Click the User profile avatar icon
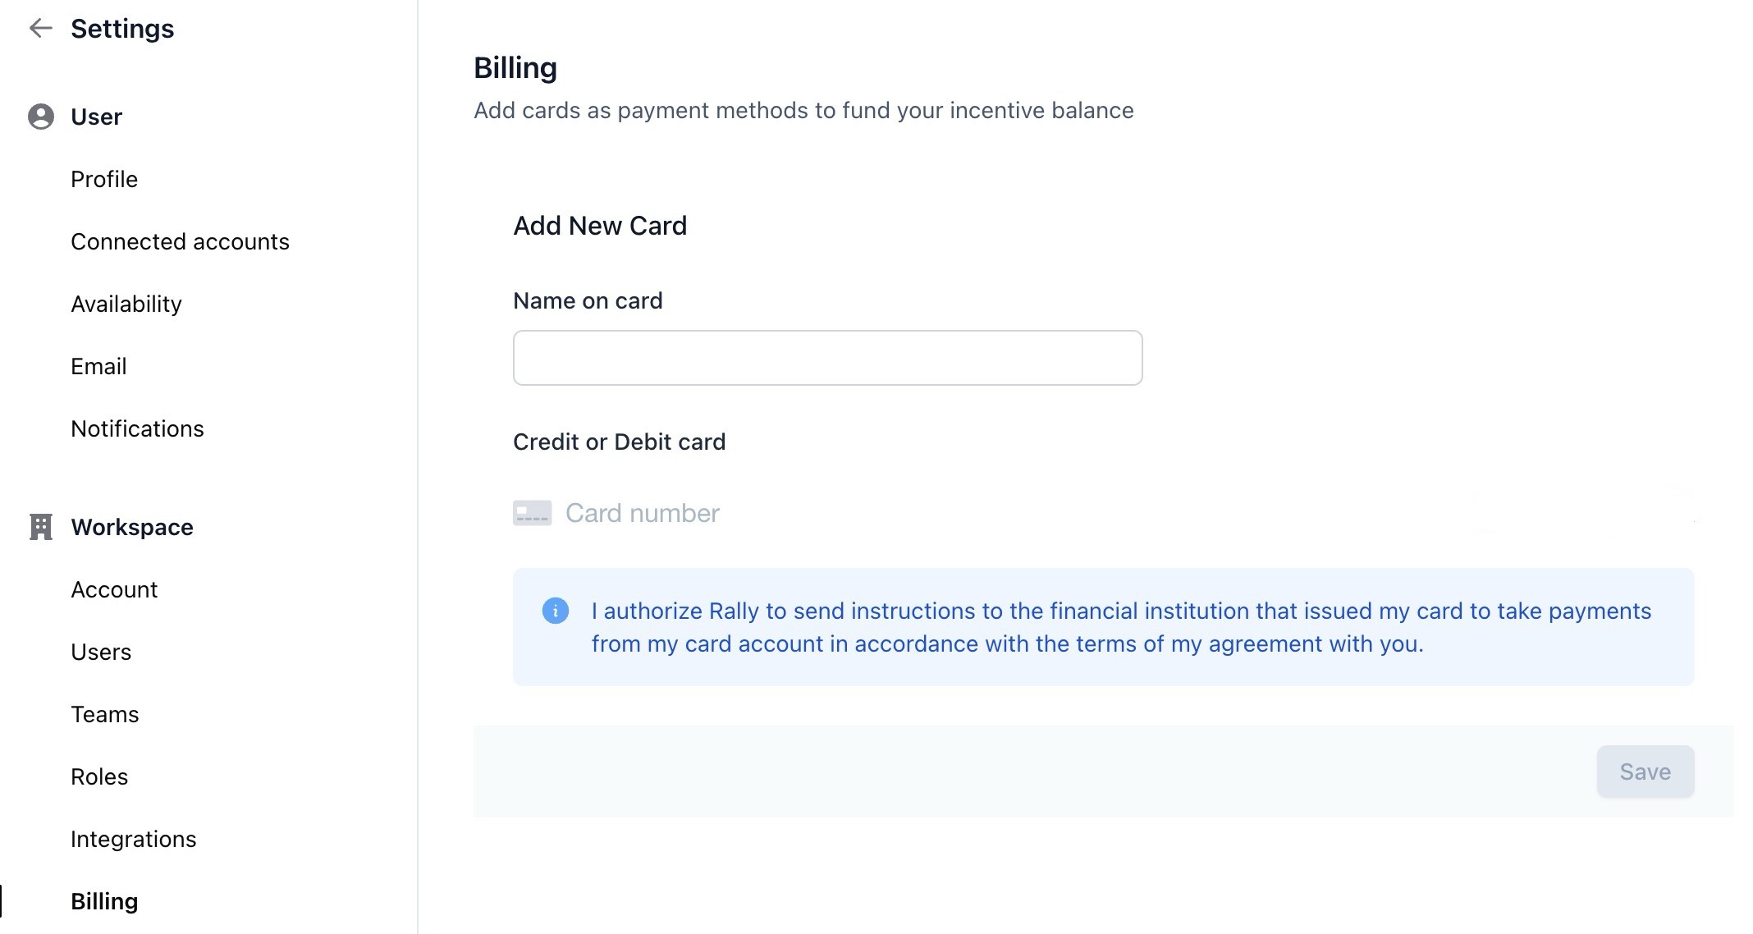 click(41, 117)
